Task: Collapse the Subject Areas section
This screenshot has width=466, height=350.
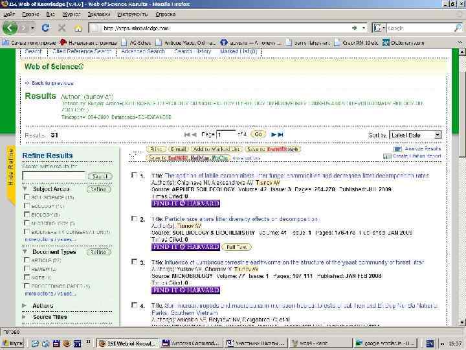Action: [25, 189]
